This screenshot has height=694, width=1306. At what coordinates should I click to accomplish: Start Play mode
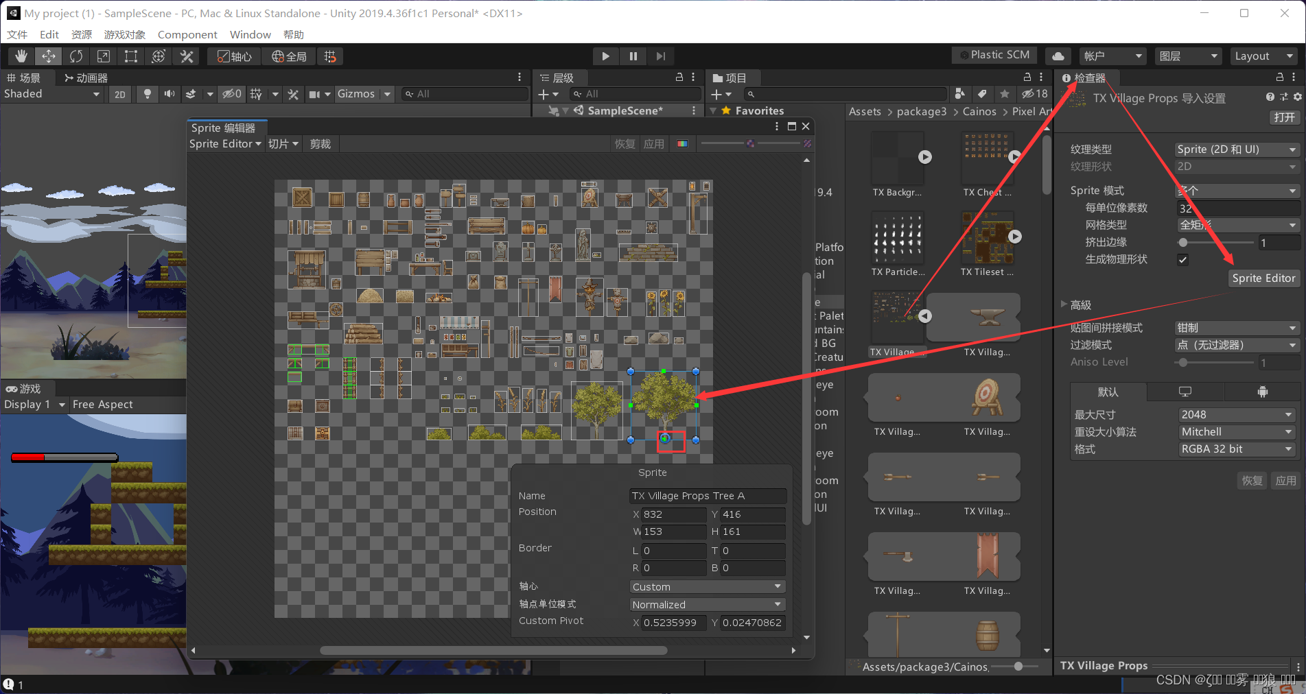[605, 56]
